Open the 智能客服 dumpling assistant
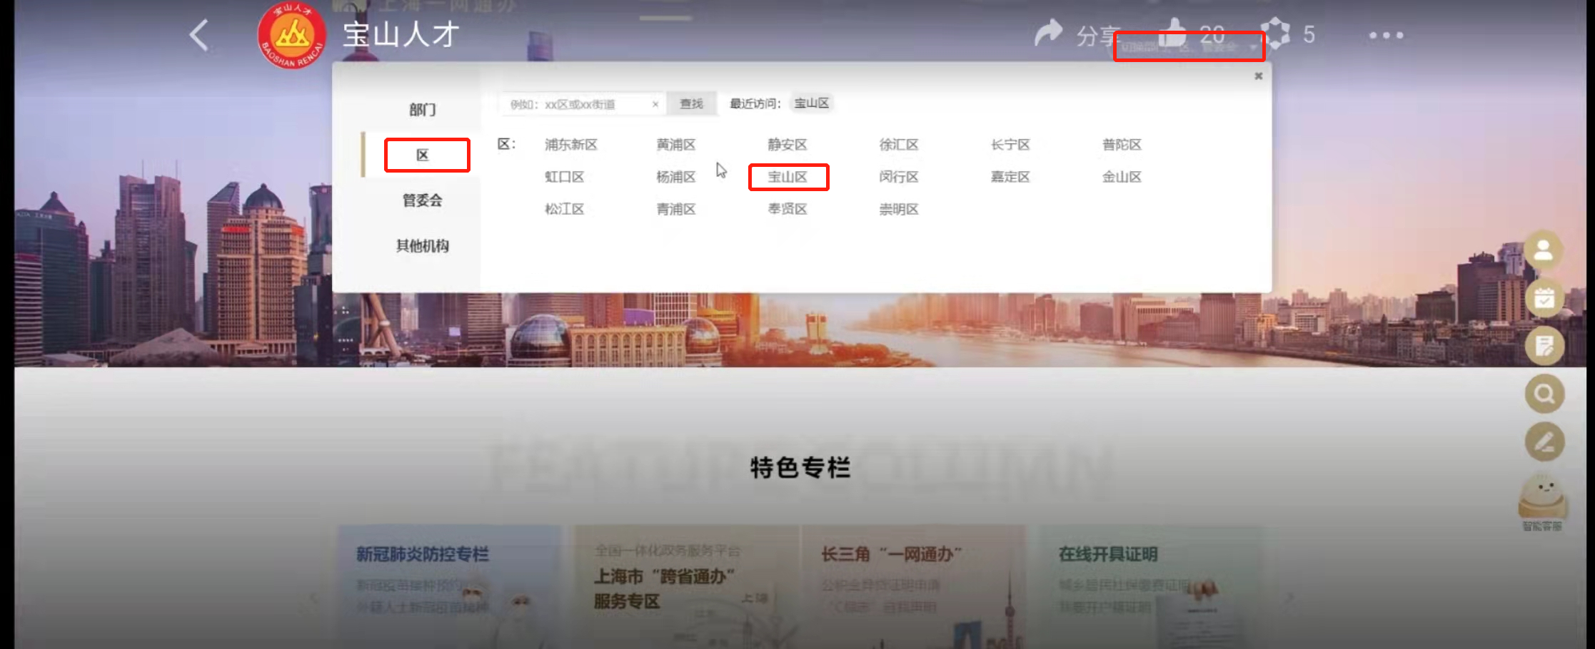This screenshot has height=649, width=1595. point(1542,499)
